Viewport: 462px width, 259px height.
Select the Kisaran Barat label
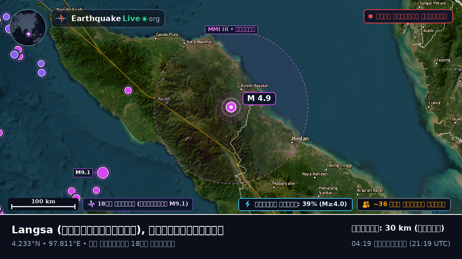pyautogui.click(x=370, y=190)
